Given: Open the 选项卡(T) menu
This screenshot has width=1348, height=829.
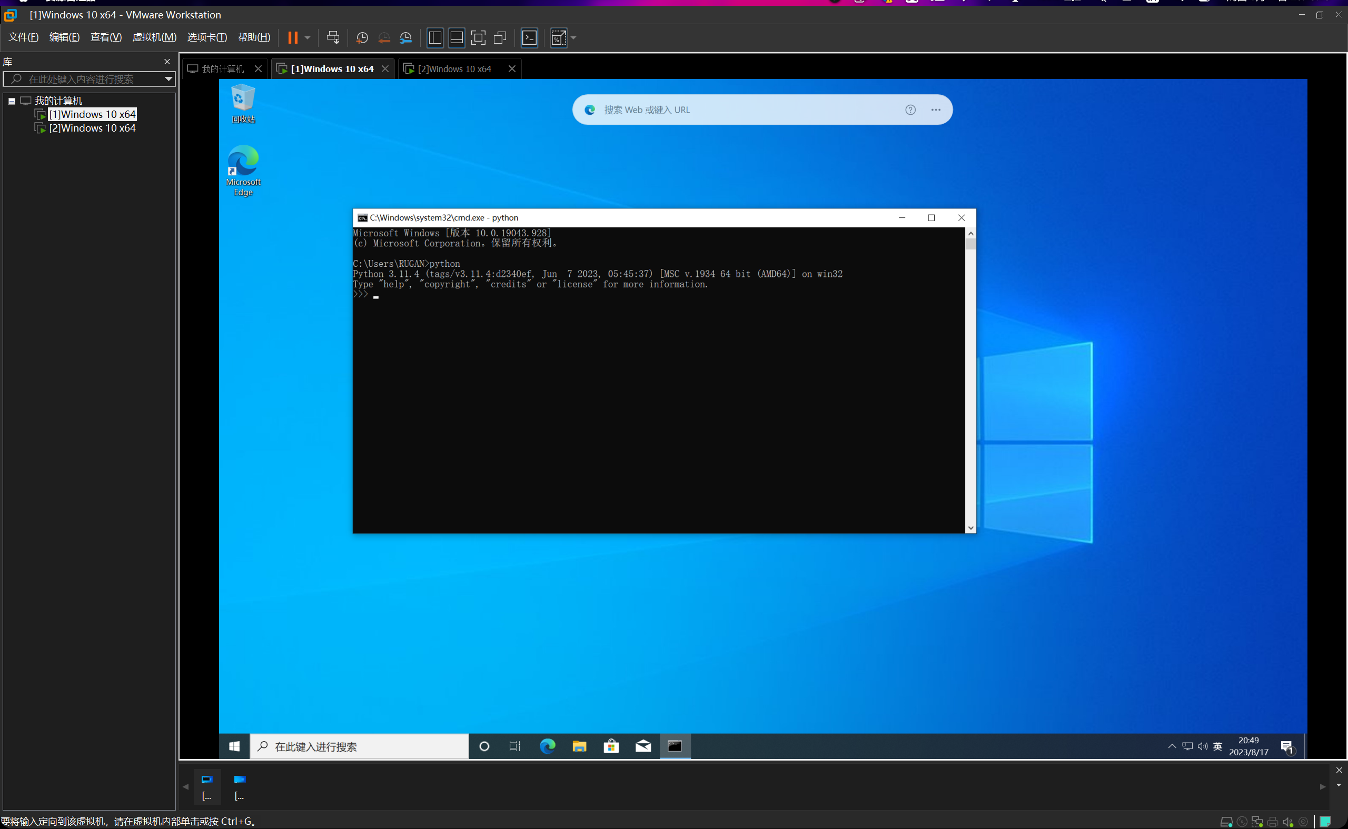Looking at the screenshot, I should point(207,37).
